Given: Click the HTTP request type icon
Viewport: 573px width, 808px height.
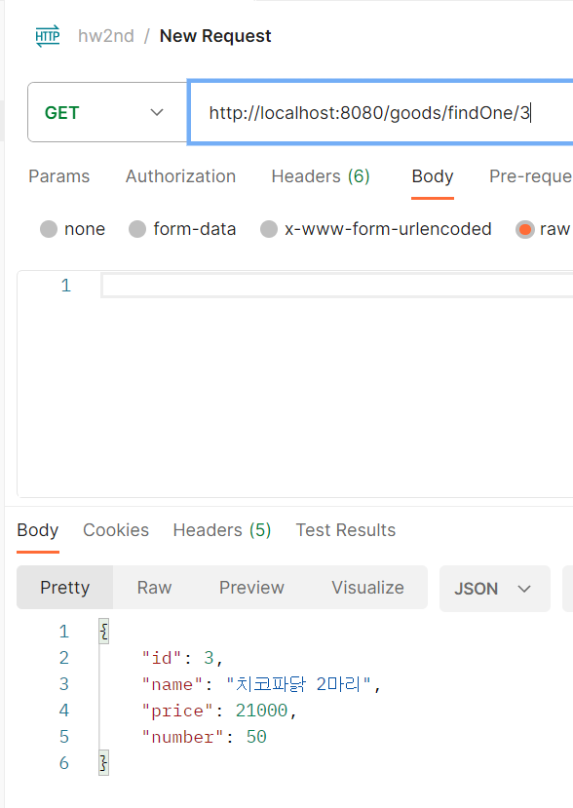Looking at the screenshot, I should (x=48, y=35).
